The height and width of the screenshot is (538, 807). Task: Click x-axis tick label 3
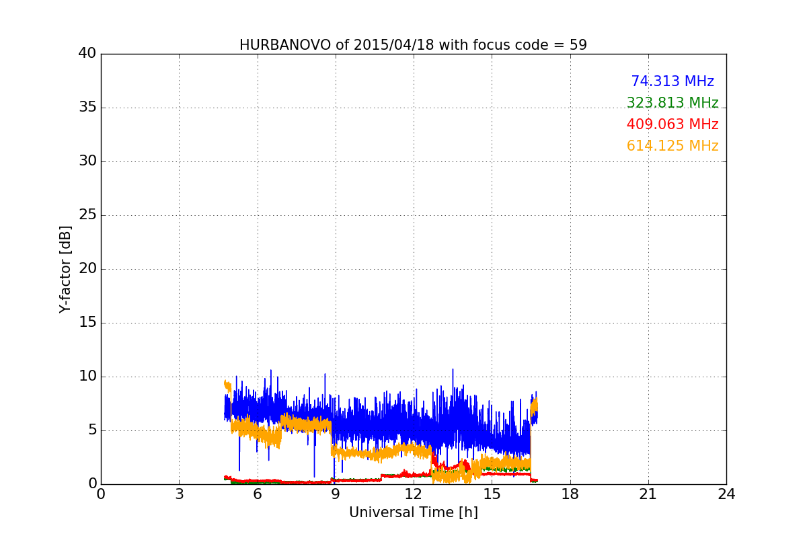click(x=179, y=494)
